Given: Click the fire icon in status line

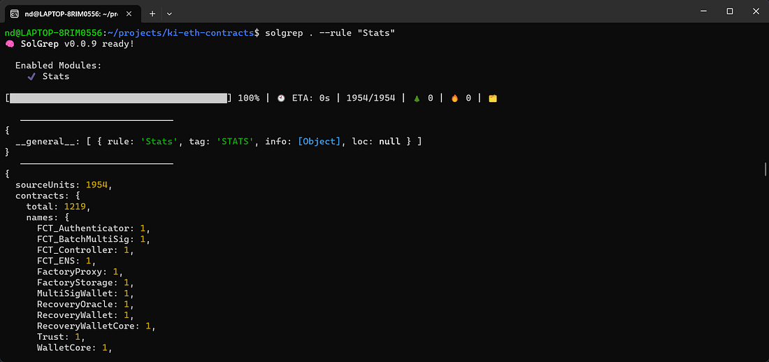Looking at the screenshot, I should pos(454,99).
